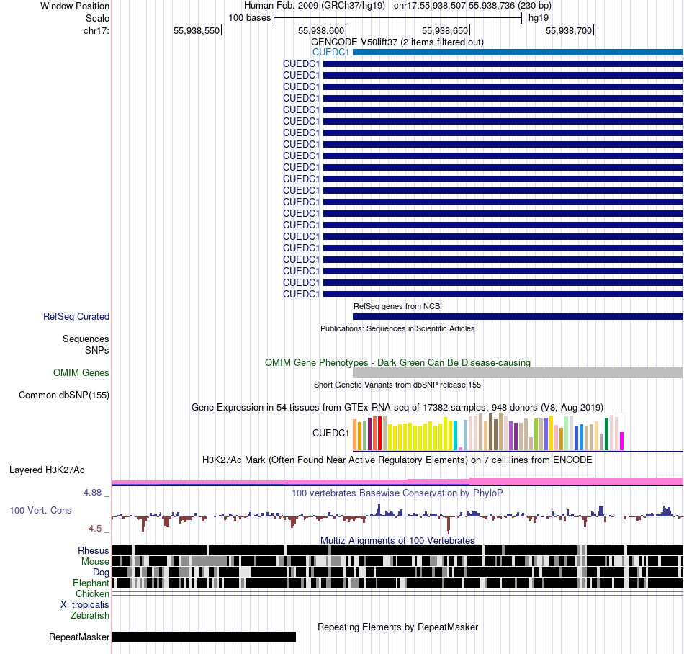Click the PhyloP conservation score graph

(x=397, y=517)
